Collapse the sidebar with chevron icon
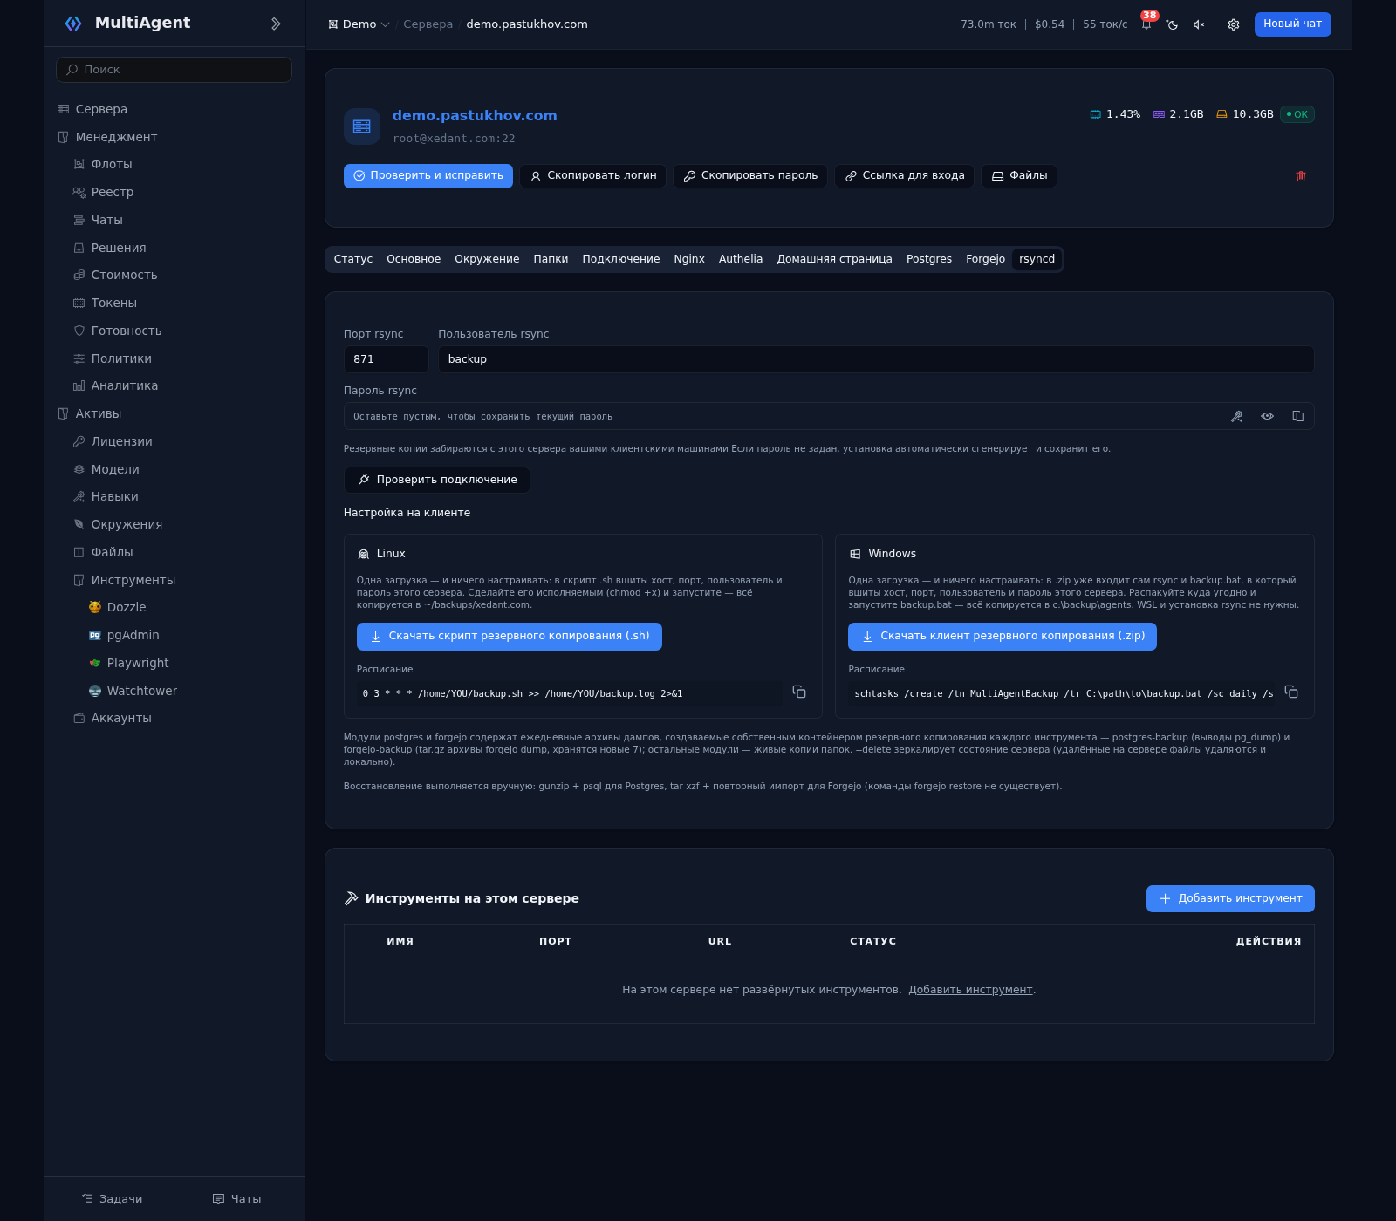 276,24
